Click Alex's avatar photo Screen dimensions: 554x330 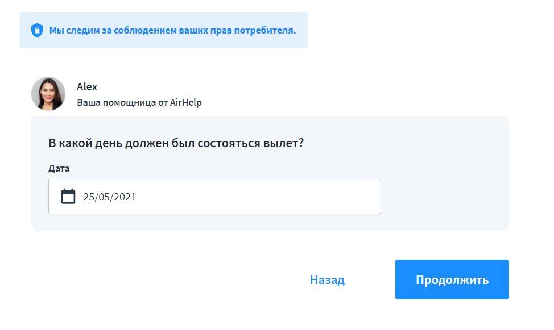click(48, 94)
